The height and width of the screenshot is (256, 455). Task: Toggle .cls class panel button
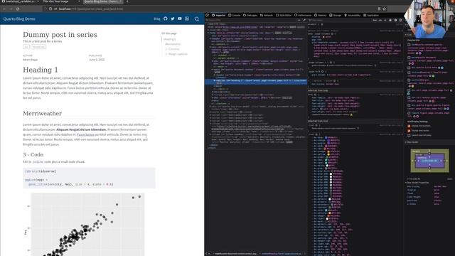tap(380, 21)
